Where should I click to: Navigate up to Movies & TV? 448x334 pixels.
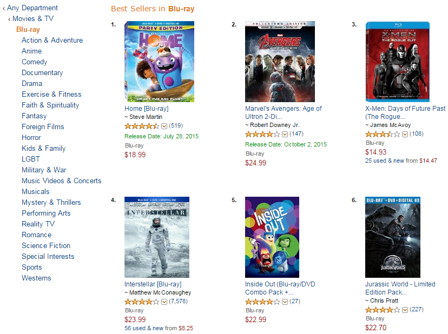tap(33, 19)
